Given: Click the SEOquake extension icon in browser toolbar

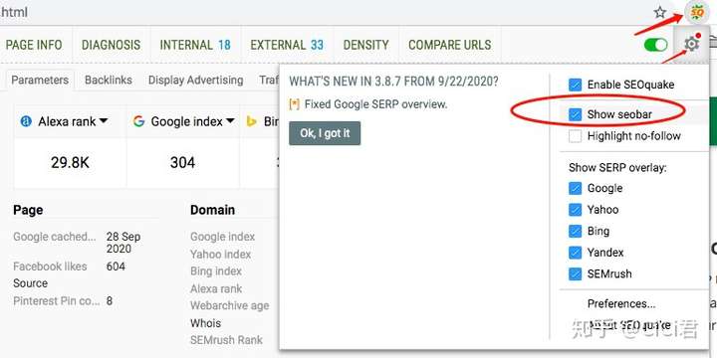Looking at the screenshot, I should point(696,12).
